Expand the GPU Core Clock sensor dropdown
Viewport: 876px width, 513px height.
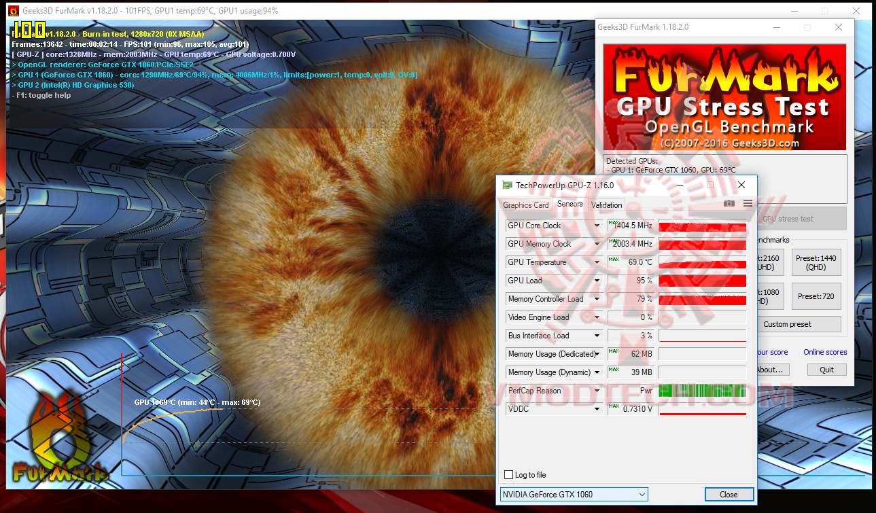click(597, 226)
